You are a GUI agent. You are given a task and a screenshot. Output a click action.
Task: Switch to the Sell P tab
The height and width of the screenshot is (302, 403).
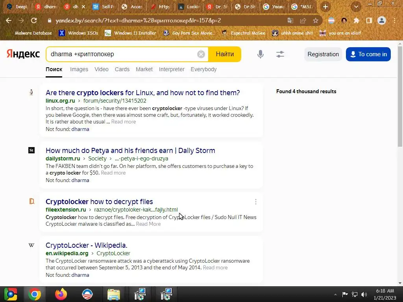tap(104, 7)
